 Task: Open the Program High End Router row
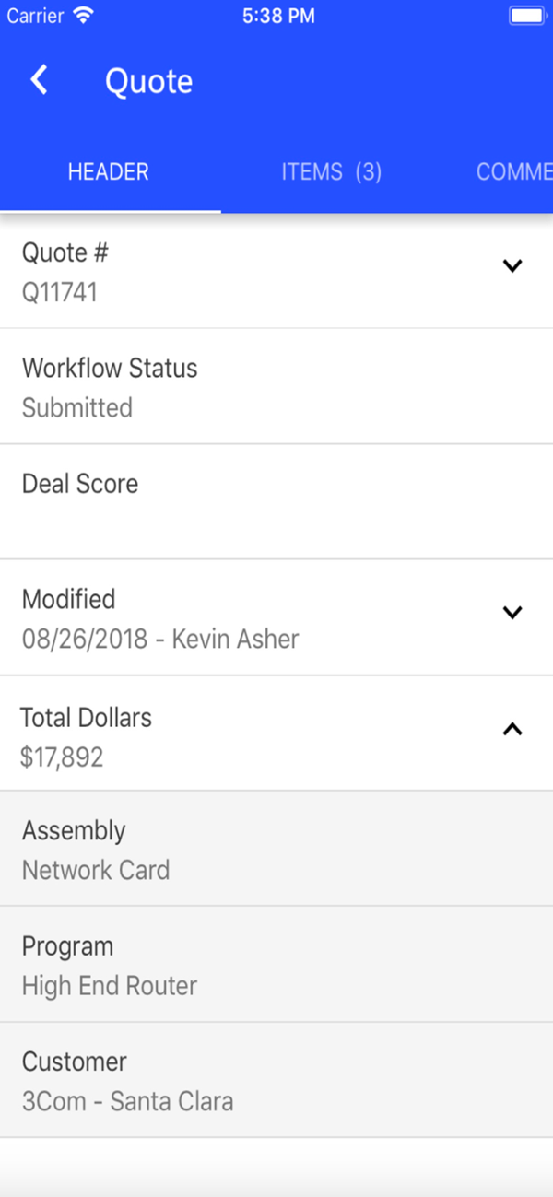click(276, 966)
